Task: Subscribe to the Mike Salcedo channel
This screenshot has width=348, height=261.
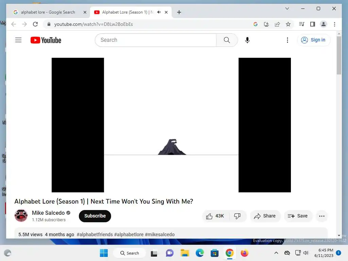Action: click(x=95, y=216)
